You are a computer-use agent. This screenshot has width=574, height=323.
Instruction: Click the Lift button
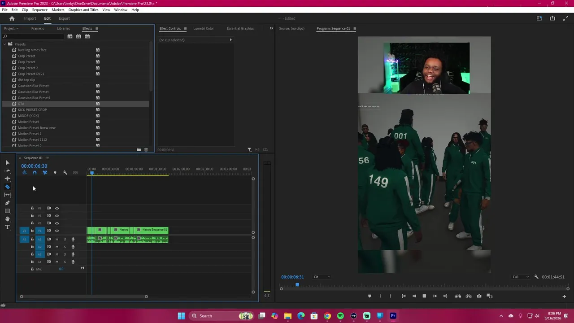pos(458,296)
